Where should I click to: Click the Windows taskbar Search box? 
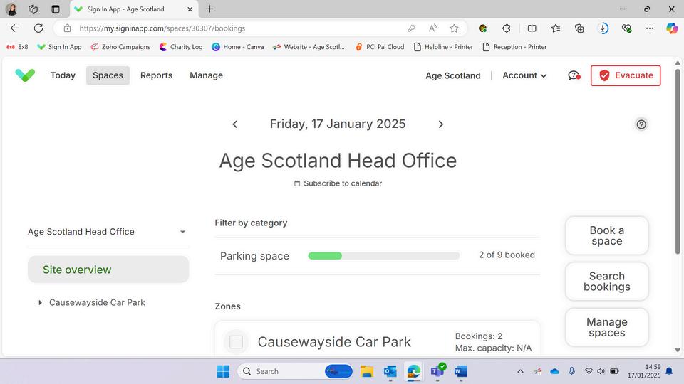coord(295,371)
